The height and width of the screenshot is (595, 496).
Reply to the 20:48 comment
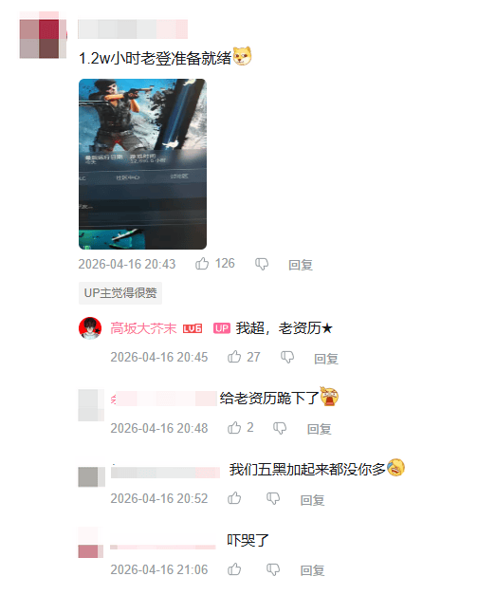[x=319, y=429]
